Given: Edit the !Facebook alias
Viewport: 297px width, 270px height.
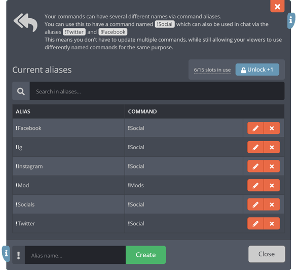Looking at the screenshot, I should pos(255,128).
